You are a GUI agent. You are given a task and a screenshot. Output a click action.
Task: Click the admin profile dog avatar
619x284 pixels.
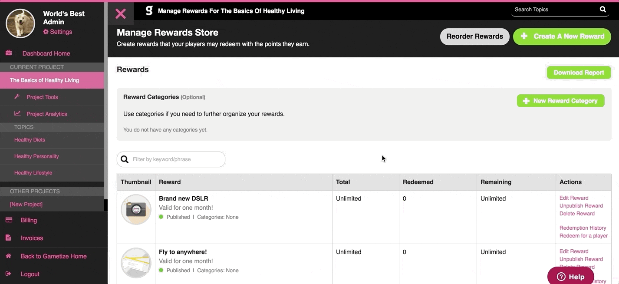[x=20, y=23]
